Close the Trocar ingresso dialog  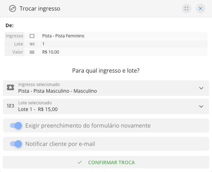point(200,8)
